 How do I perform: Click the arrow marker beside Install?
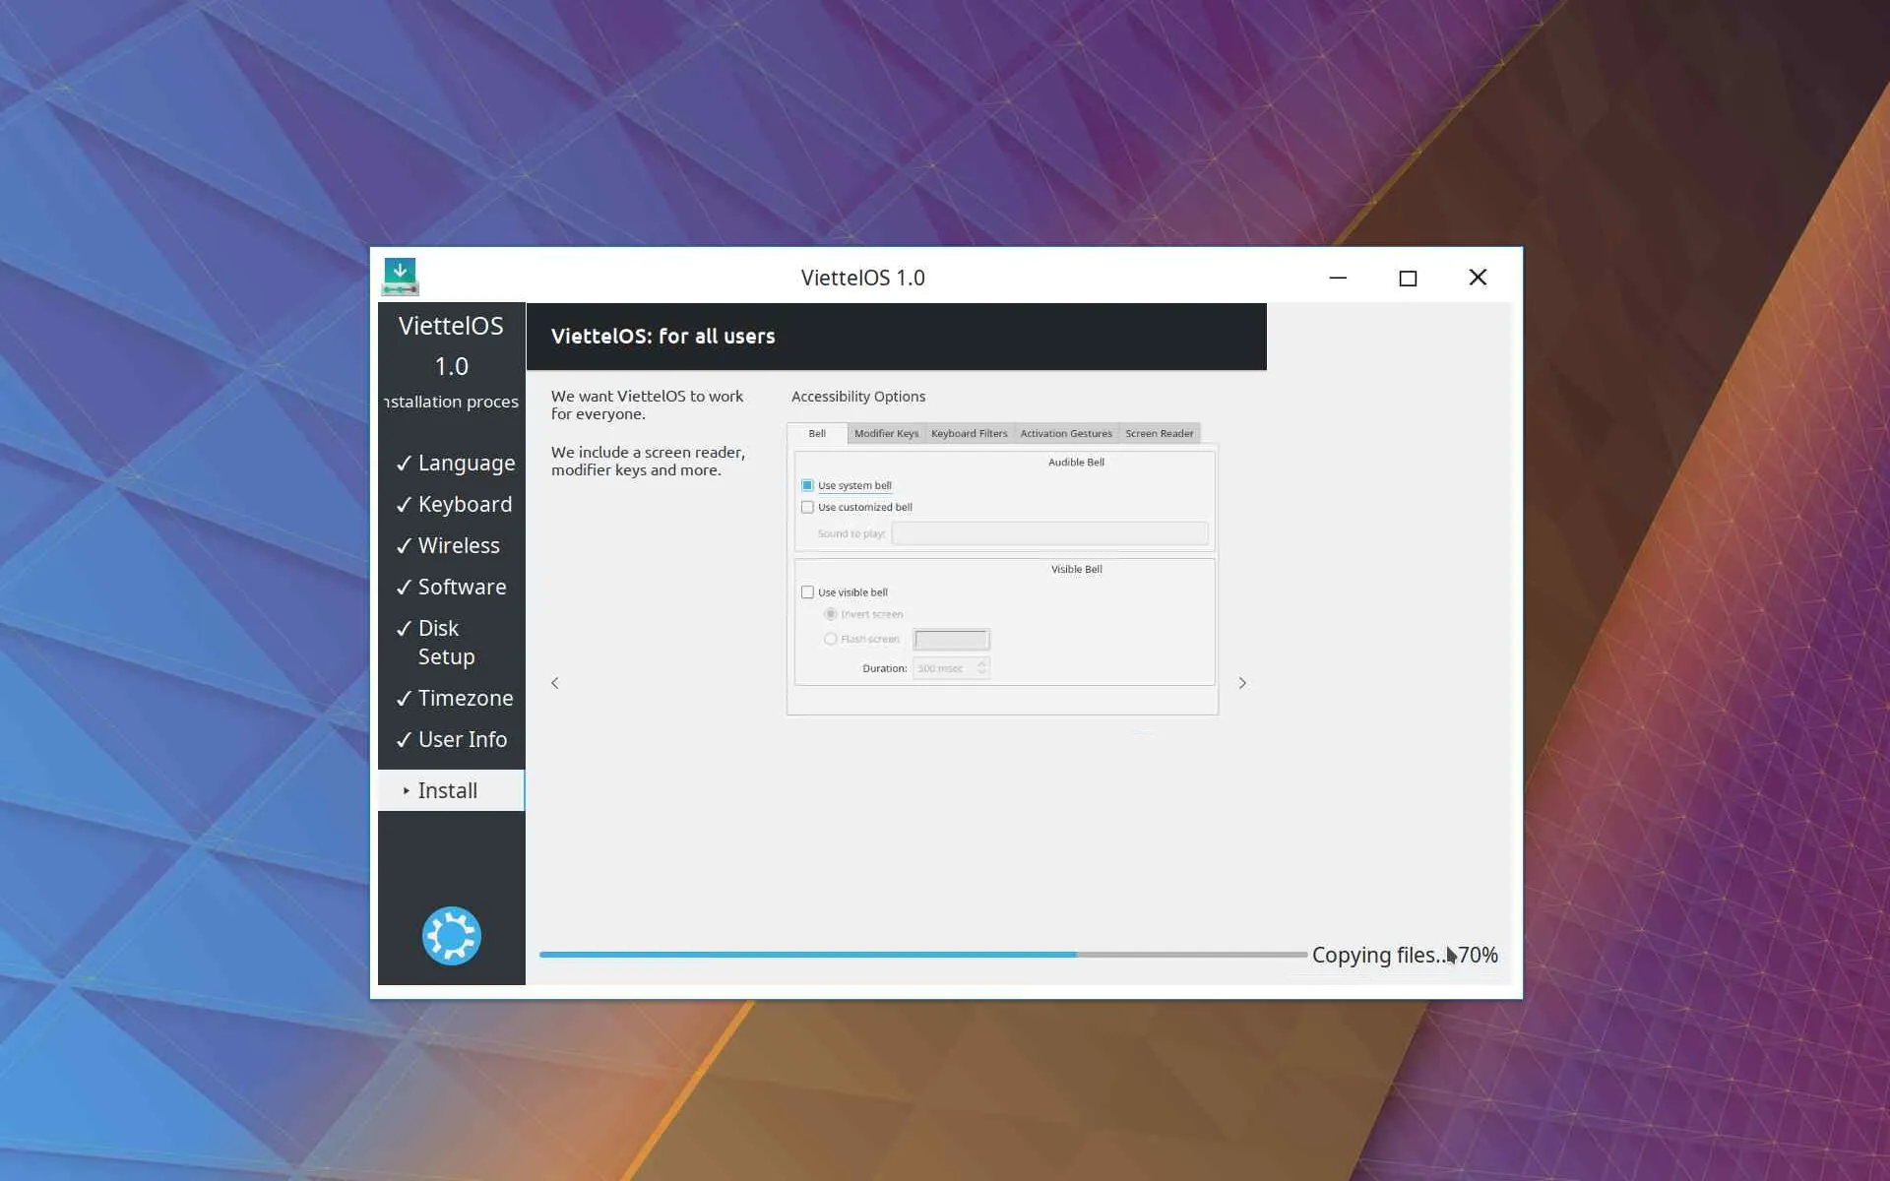click(x=406, y=790)
